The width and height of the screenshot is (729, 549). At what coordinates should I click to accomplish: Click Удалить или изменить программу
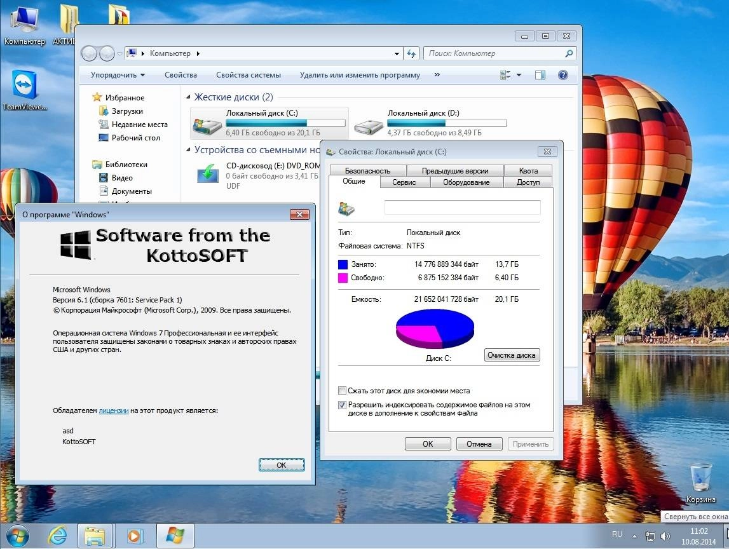[x=360, y=75]
